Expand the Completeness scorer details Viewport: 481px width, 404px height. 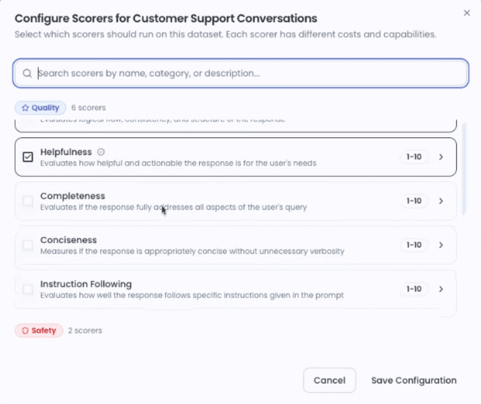441,200
